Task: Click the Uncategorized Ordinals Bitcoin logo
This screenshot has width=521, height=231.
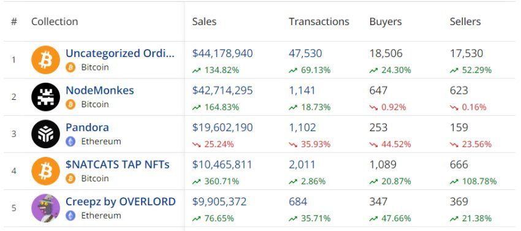Action: pos(45,60)
